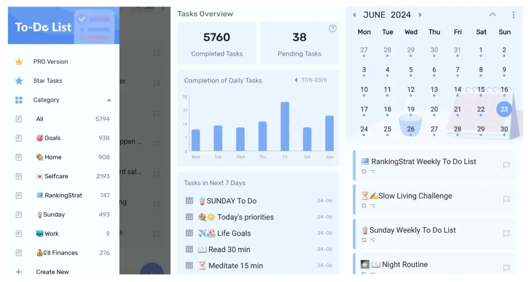Open SUNDAY To Do task
This screenshot has height=282, width=528.
pyautogui.click(x=259, y=201)
